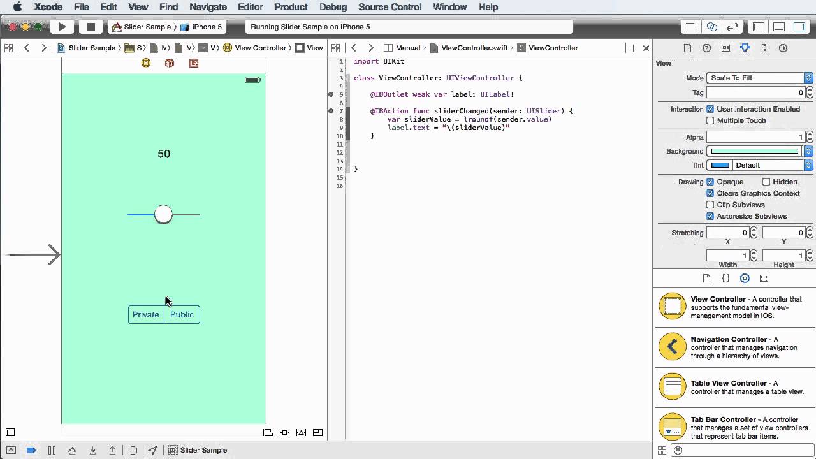Open the Quick Help inspector

pos(706,48)
